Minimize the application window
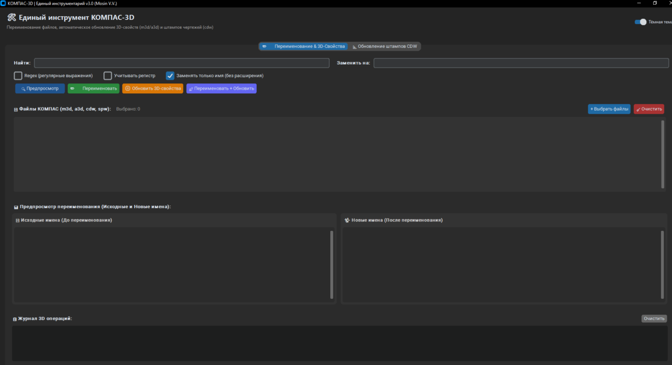672x365 pixels. (639, 3)
